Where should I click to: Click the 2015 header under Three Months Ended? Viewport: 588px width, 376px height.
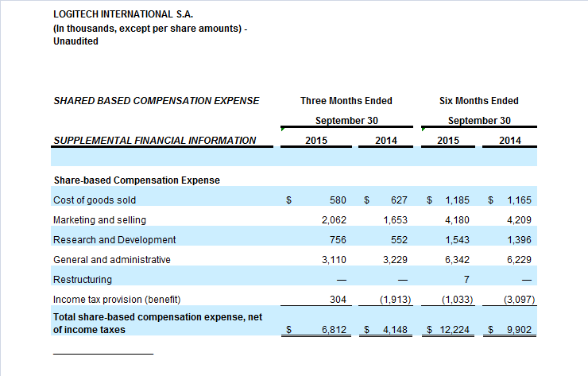point(316,141)
